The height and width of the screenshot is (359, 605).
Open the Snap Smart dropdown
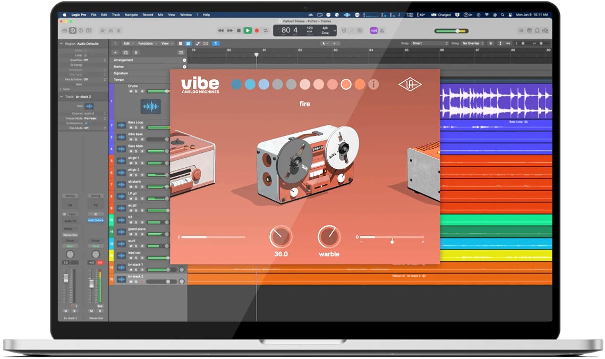pos(430,43)
